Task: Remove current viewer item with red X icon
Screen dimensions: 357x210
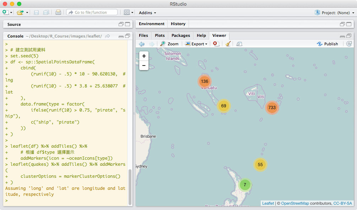Action: [216, 44]
